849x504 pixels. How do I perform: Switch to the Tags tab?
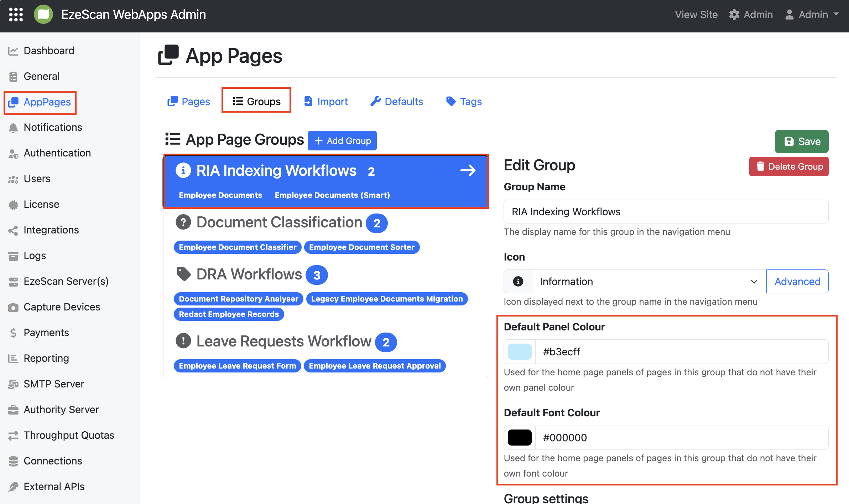464,102
